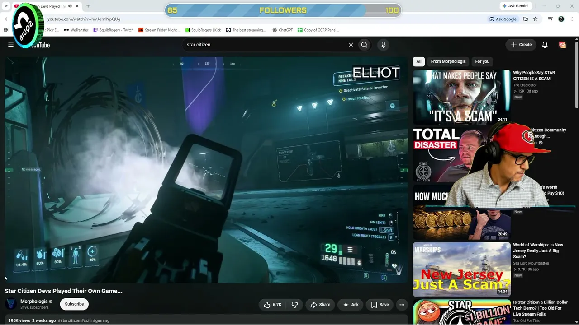Open the Morphologis channel avatar
The height and width of the screenshot is (325, 579).
(x=11, y=304)
